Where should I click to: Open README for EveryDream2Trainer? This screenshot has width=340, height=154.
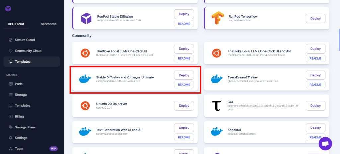coord(315,85)
